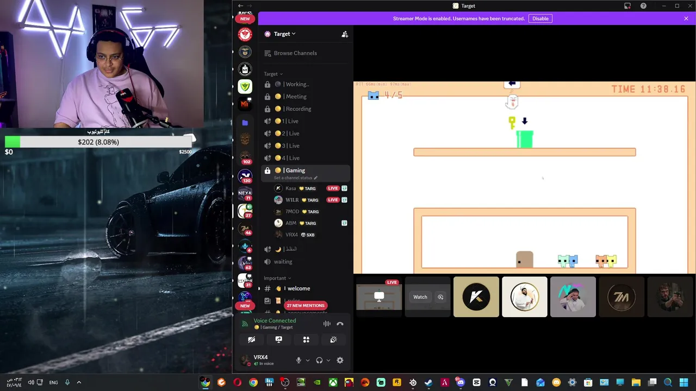The height and width of the screenshot is (391, 696).
Task: Select the 7M logo participant tile
Action: 622,297
